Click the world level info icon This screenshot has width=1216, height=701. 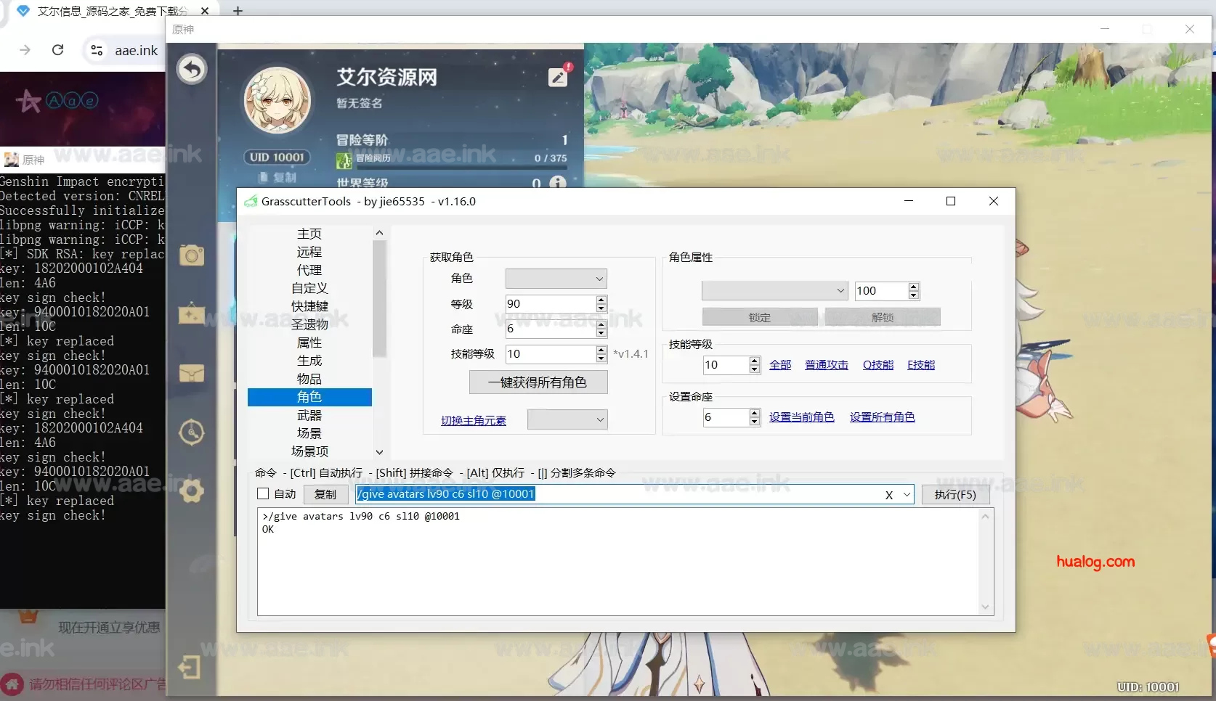click(557, 183)
